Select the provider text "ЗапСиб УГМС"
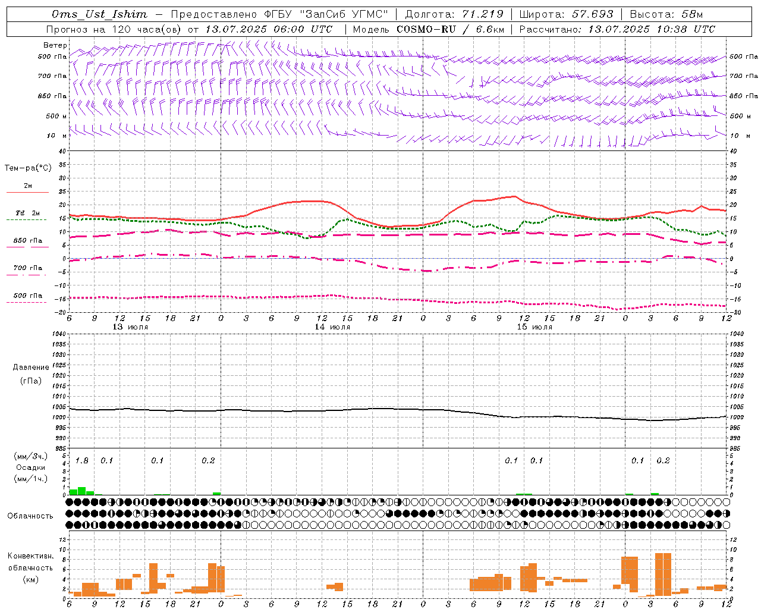The height and width of the screenshot is (609, 761). click(345, 14)
